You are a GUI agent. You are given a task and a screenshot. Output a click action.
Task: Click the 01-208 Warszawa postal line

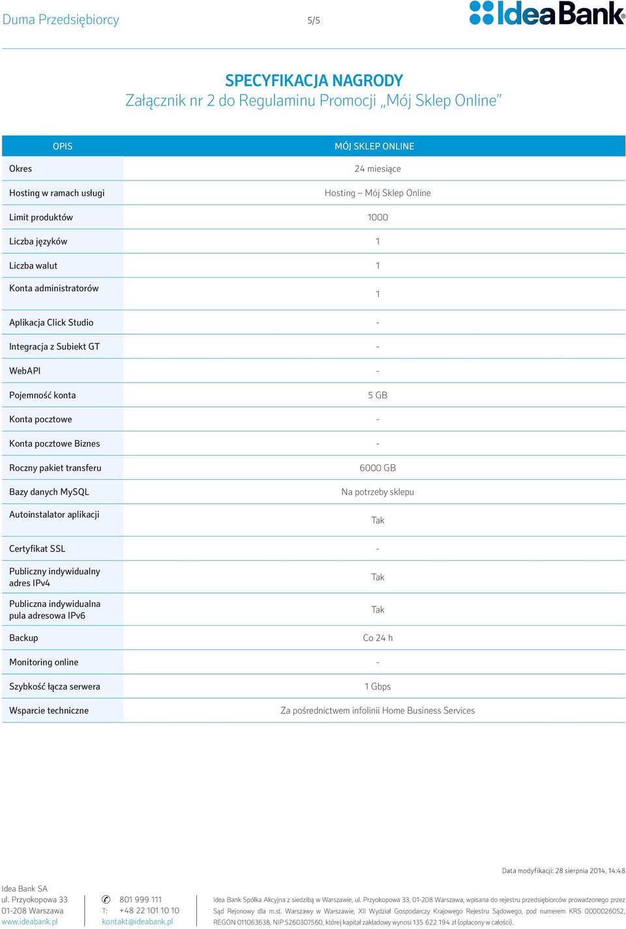click(x=33, y=911)
